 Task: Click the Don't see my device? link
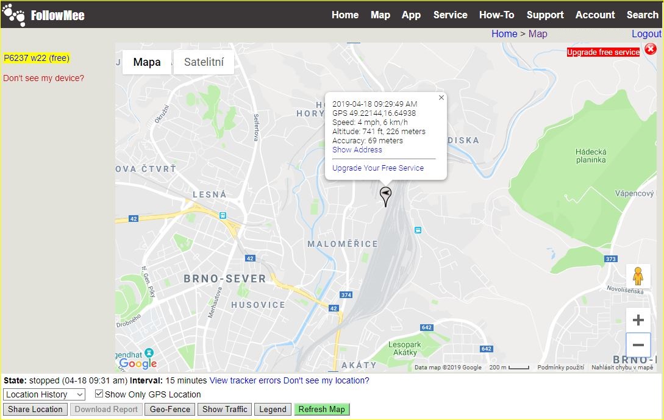click(44, 78)
